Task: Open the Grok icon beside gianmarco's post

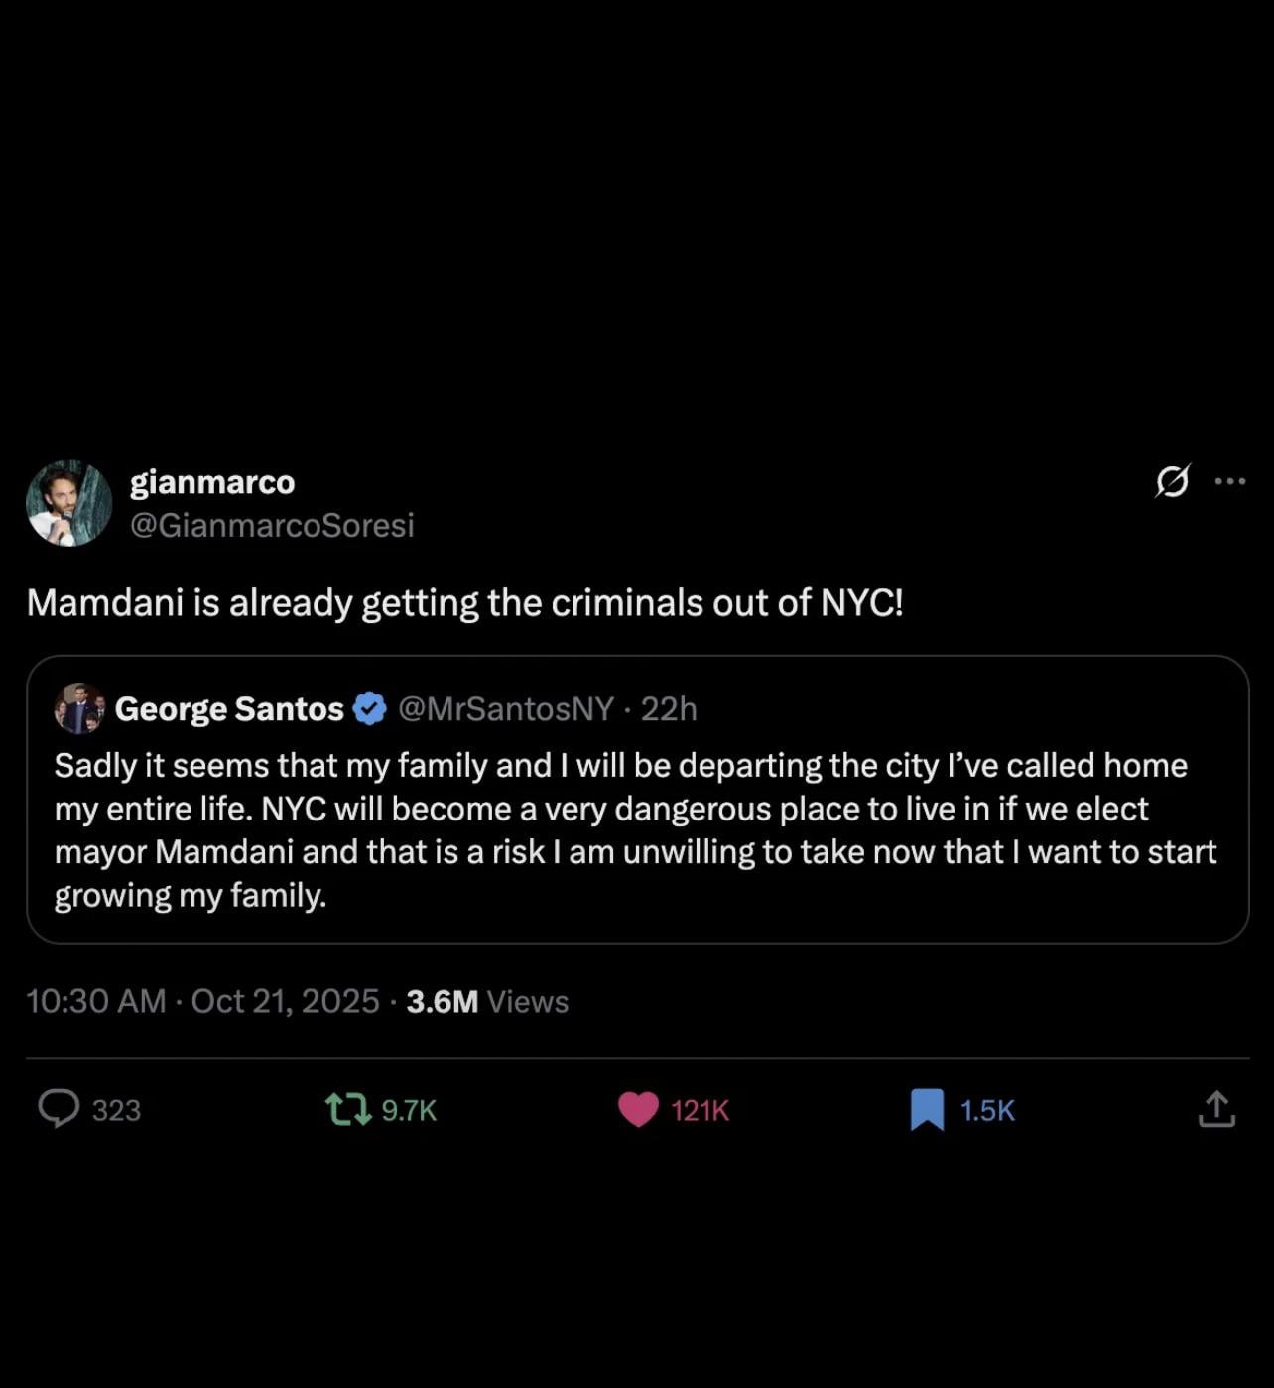Action: coord(1172,482)
